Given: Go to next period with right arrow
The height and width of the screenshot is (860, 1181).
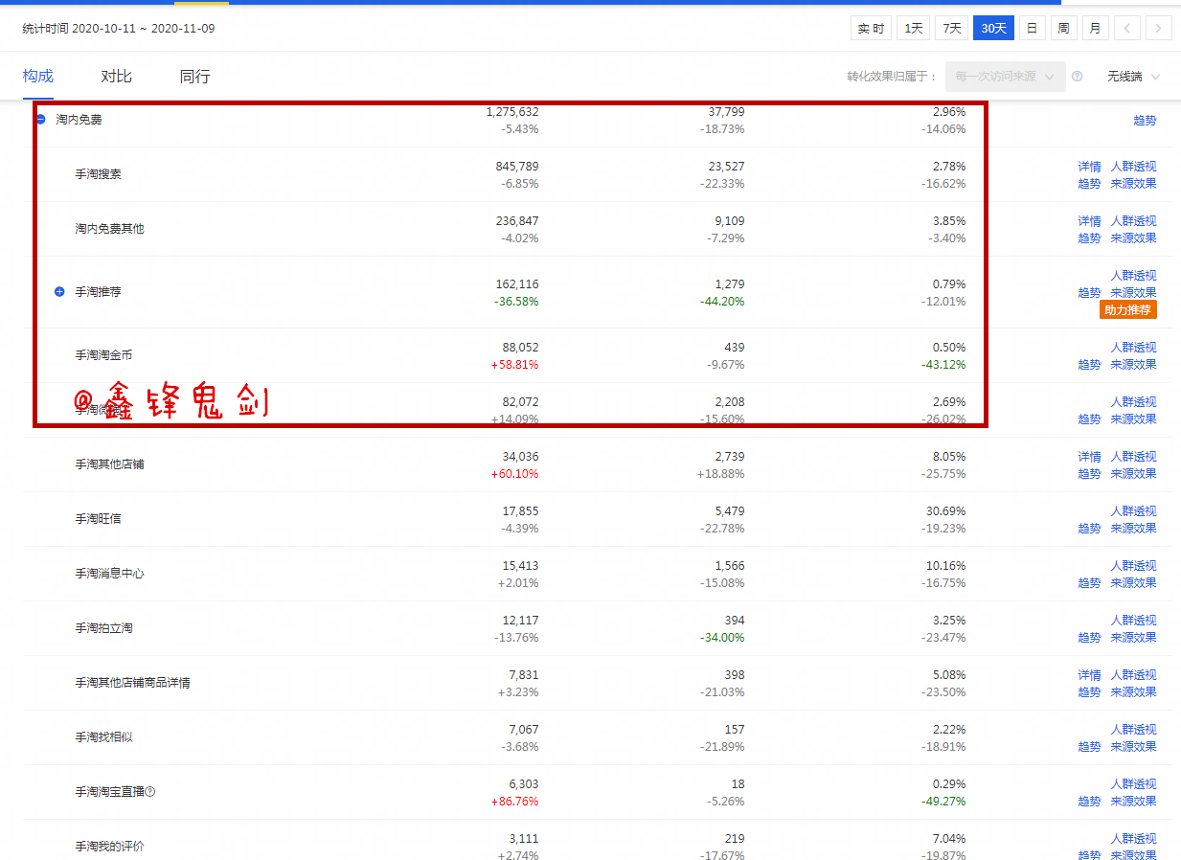Looking at the screenshot, I should (1158, 29).
